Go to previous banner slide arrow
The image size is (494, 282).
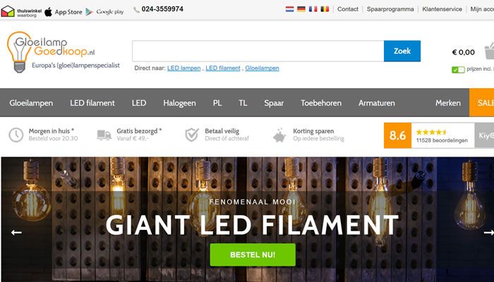coord(16,233)
